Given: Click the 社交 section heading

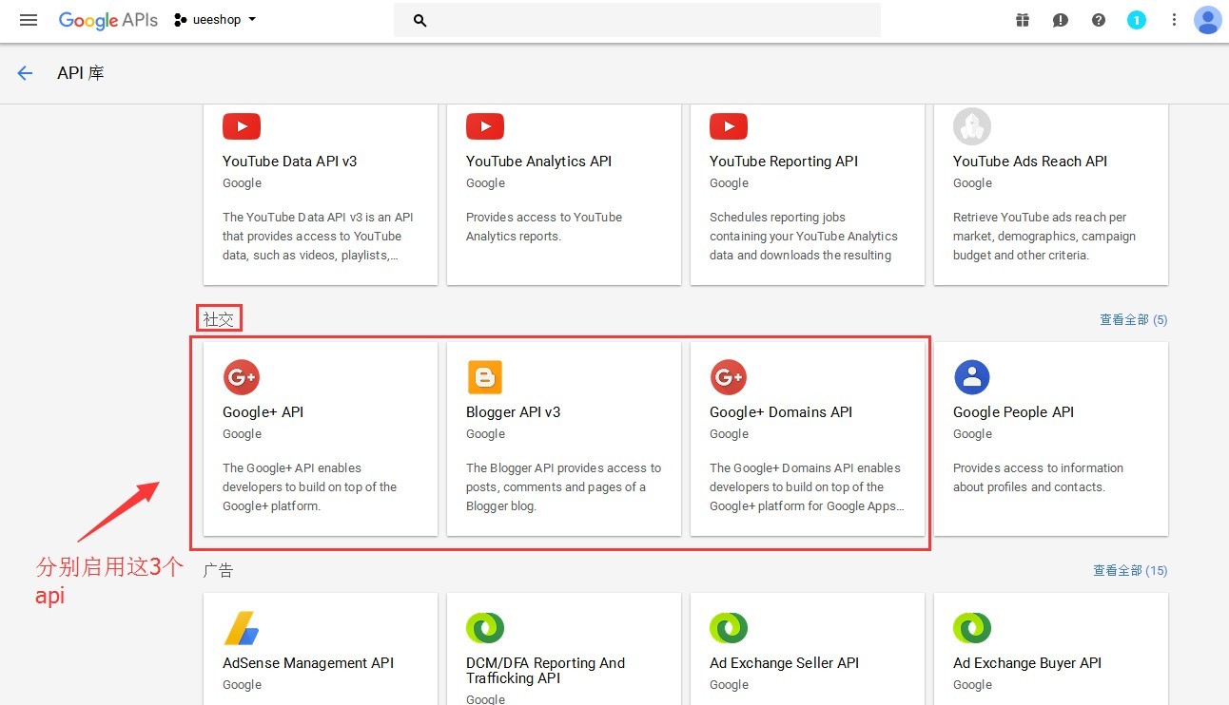Looking at the screenshot, I should coord(219,319).
